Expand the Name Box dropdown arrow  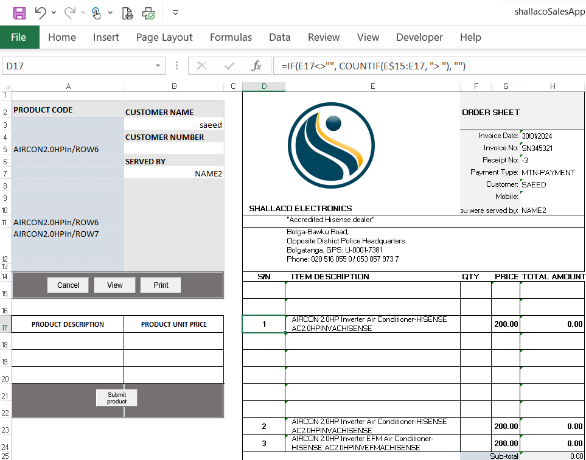(158, 66)
